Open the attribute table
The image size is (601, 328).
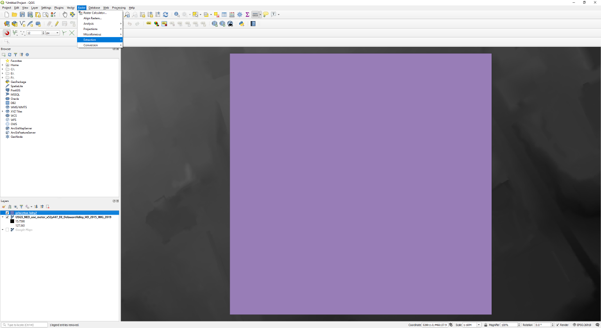pos(224,15)
